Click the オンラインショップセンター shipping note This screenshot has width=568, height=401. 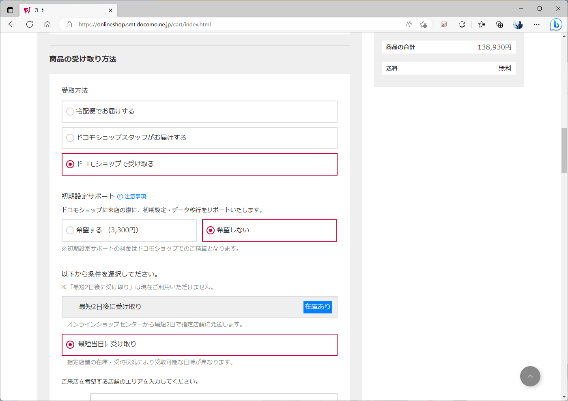(155, 324)
